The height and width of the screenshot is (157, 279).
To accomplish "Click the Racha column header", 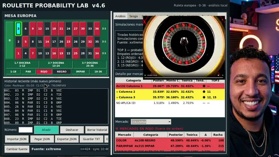I will [x=218, y=135].
